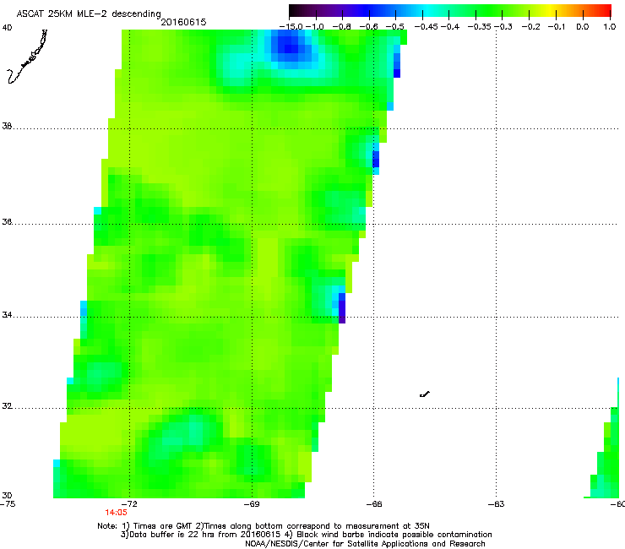Click the note line about 'Data buffer is 22 hrs'
The width and height of the screenshot is (625, 549).
(x=306, y=535)
